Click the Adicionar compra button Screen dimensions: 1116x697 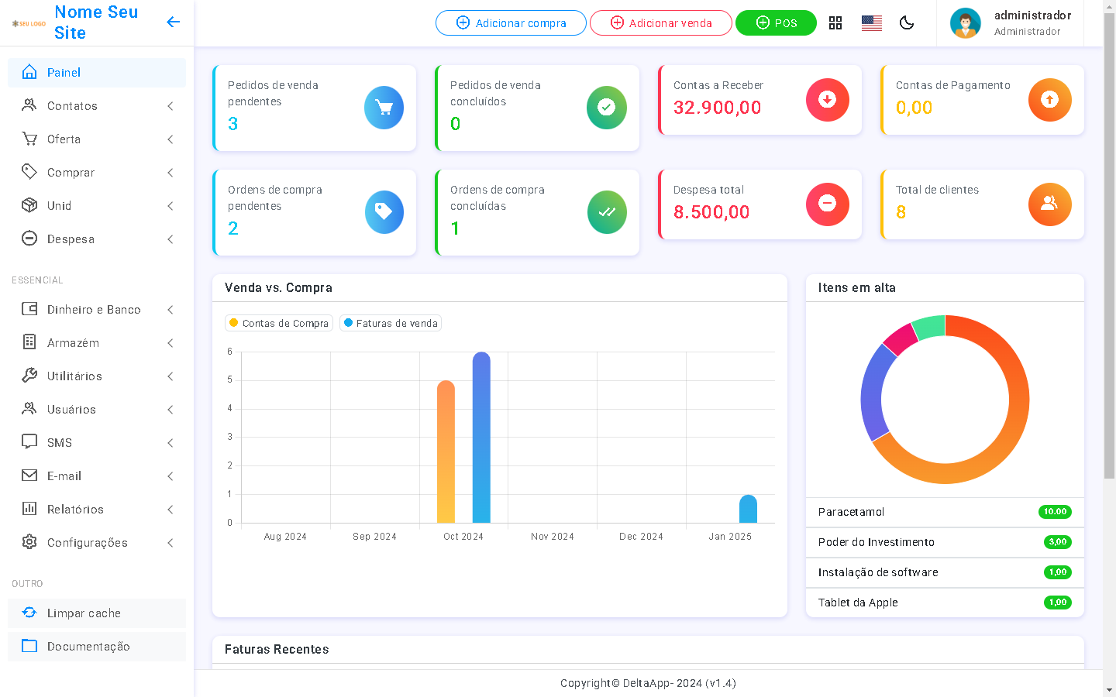[x=511, y=23]
